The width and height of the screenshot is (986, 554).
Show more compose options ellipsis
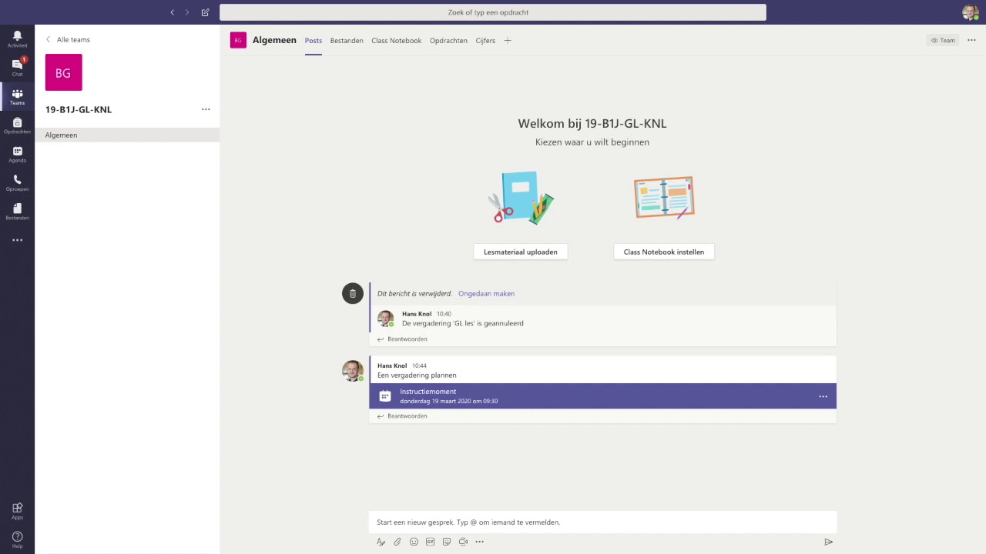click(x=479, y=542)
